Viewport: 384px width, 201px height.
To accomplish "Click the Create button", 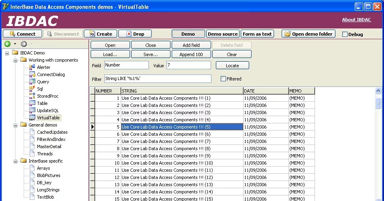I will point(100,34).
